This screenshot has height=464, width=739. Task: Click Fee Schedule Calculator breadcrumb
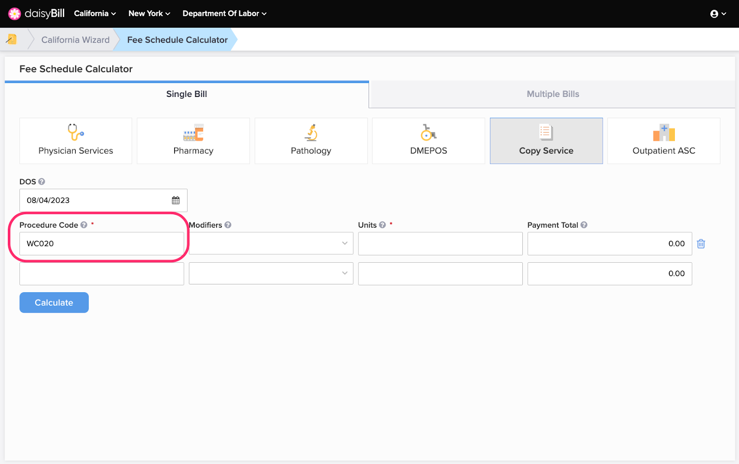pos(177,40)
